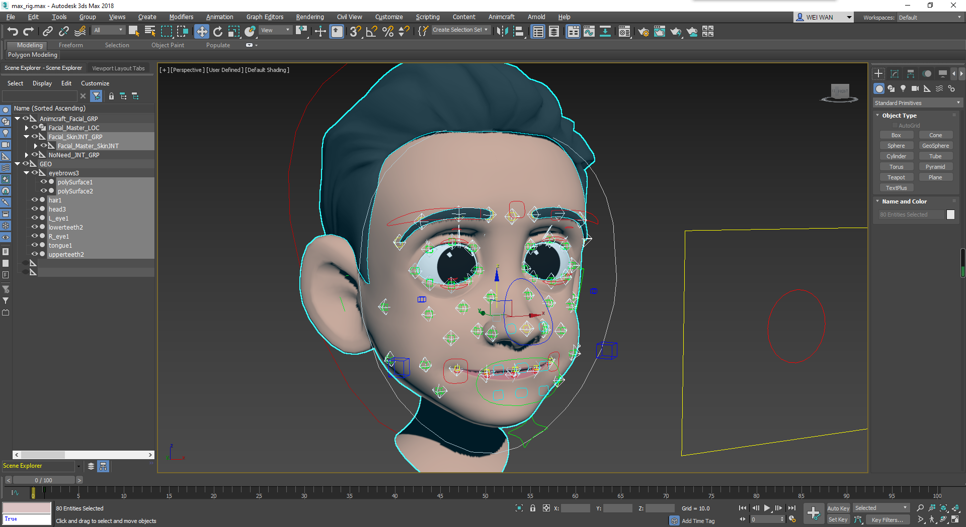Screen dimensions: 966x527
Task: Open the Animcraft menu
Action: [x=502, y=17]
